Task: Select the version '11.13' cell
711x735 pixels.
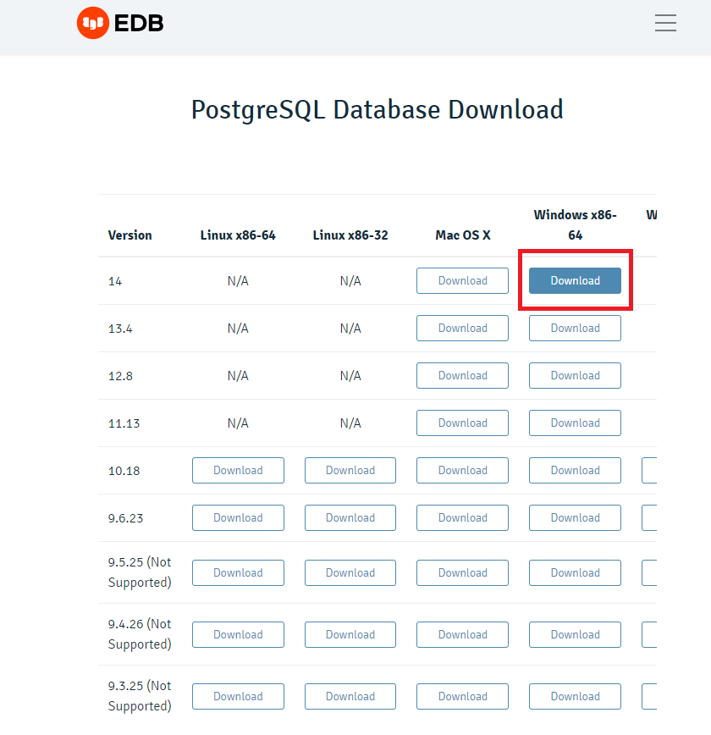Action: pyautogui.click(x=124, y=423)
